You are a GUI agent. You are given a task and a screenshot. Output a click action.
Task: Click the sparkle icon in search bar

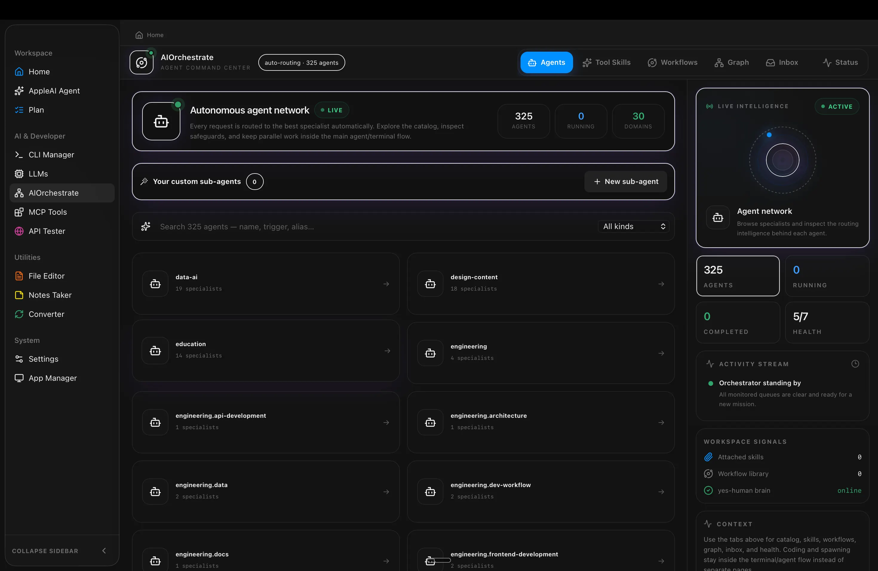[146, 226]
